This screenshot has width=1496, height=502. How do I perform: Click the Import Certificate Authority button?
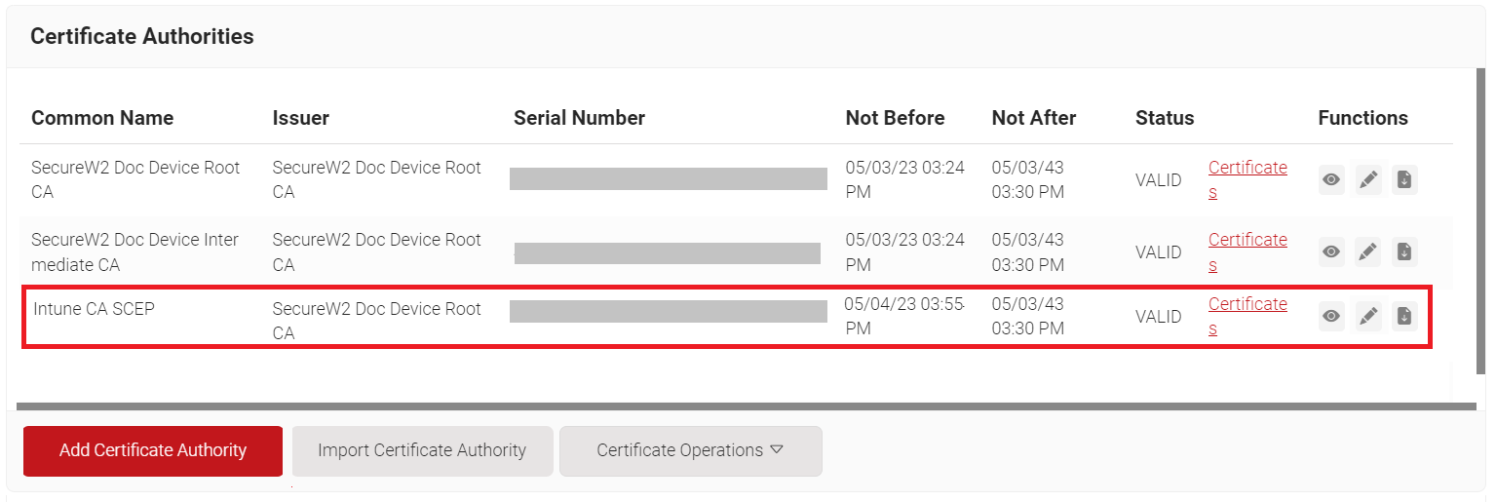coord(422,450)
